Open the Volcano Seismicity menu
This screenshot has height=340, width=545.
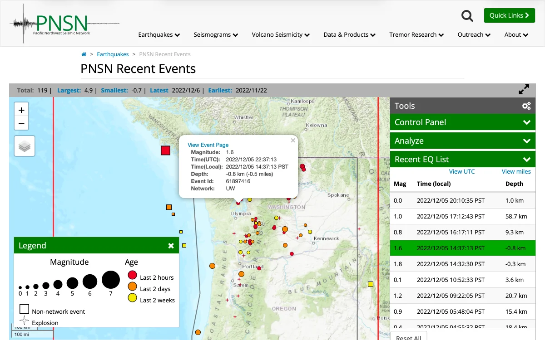click(x=281, y=35)
